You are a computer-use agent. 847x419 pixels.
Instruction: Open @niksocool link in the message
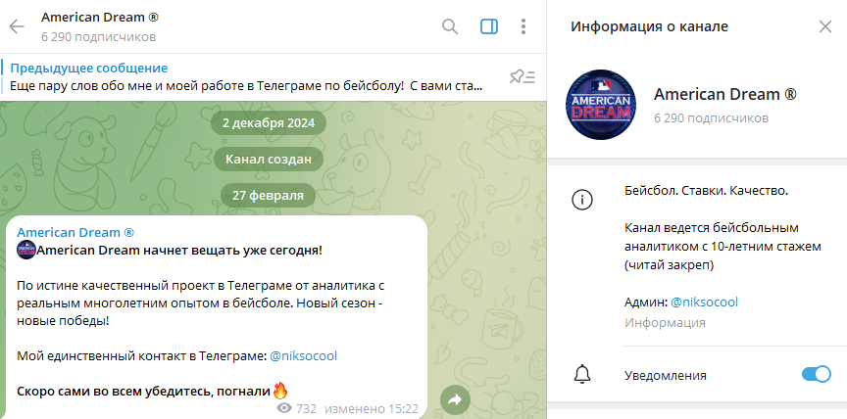pyautogui.click(x=303, y=356)
